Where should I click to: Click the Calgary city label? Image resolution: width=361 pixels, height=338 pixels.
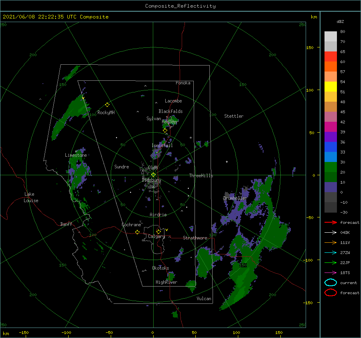point(156,236)
